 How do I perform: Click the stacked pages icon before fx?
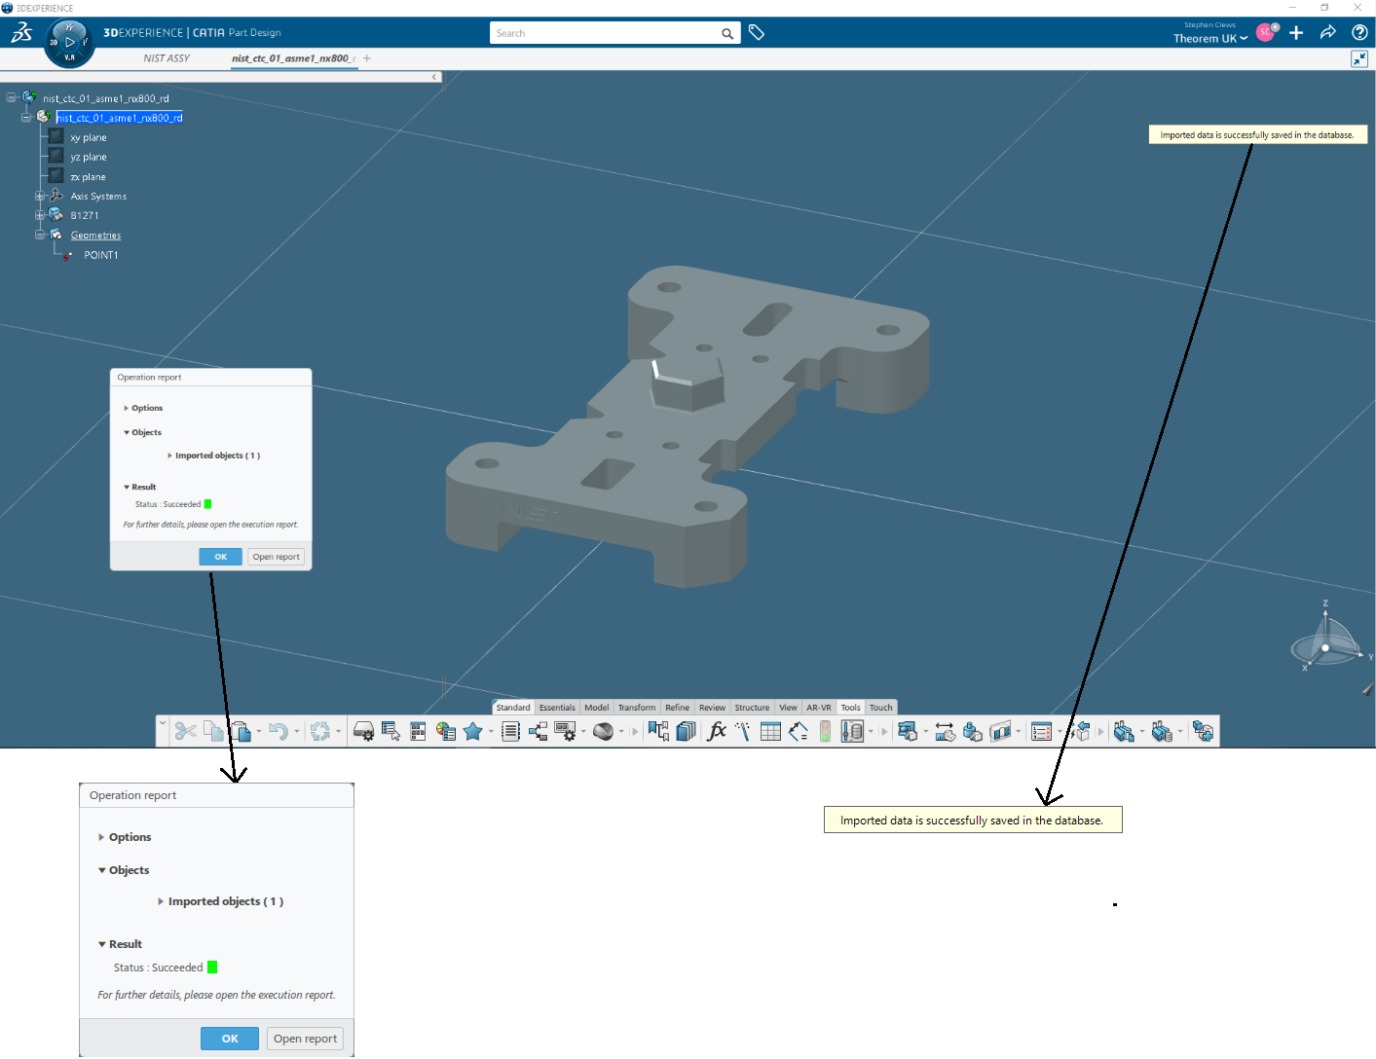click(x=686, y=732)
